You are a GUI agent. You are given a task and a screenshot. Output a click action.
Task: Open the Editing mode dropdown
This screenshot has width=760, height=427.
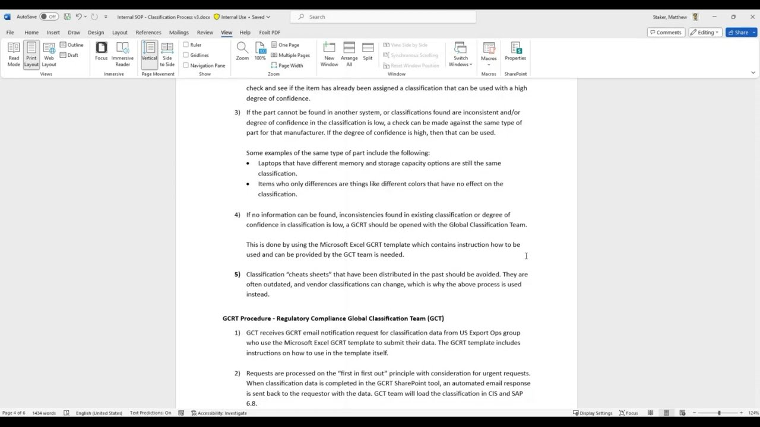pyautogui.click(x=706, y=33)
